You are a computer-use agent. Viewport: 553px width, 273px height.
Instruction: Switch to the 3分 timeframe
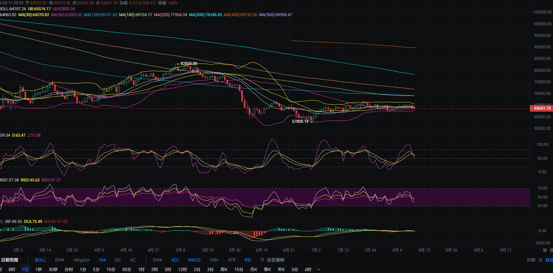click(295, 269)
